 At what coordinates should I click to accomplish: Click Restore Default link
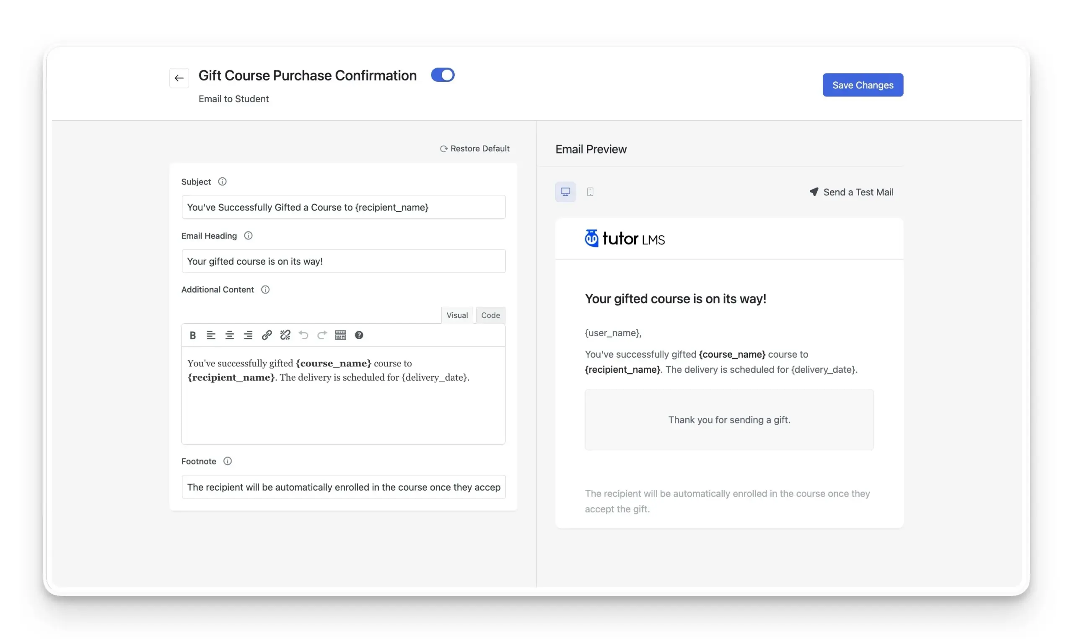tap(474, 148)
